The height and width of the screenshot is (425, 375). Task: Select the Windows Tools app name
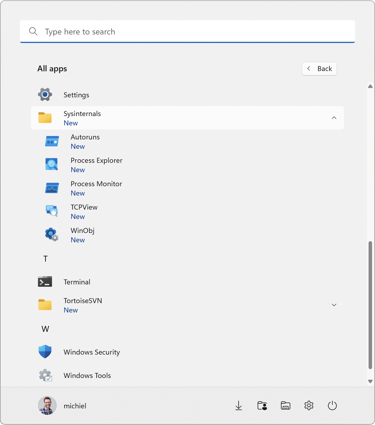point(87,376)
